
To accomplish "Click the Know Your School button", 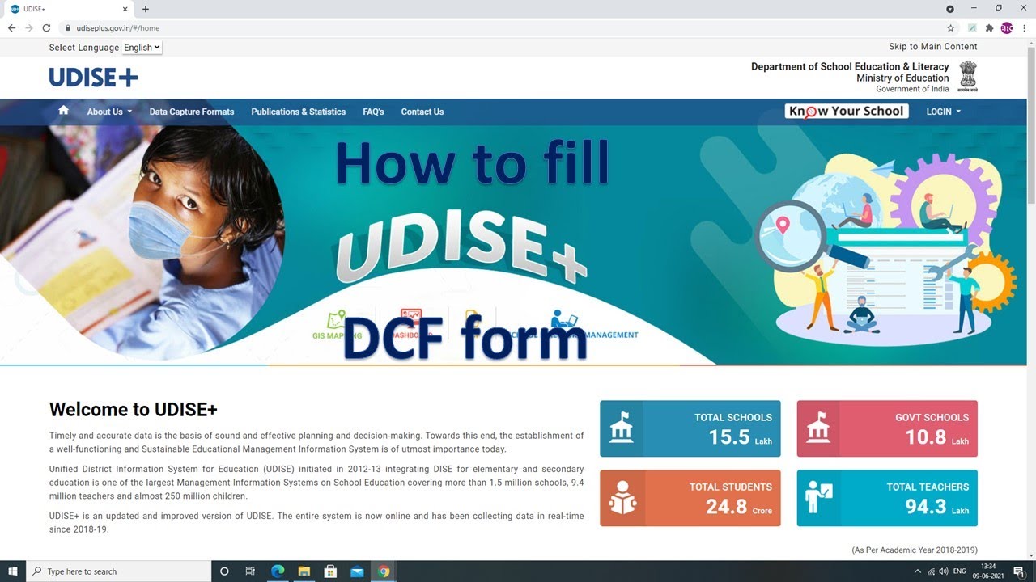I will coord(847,112).
